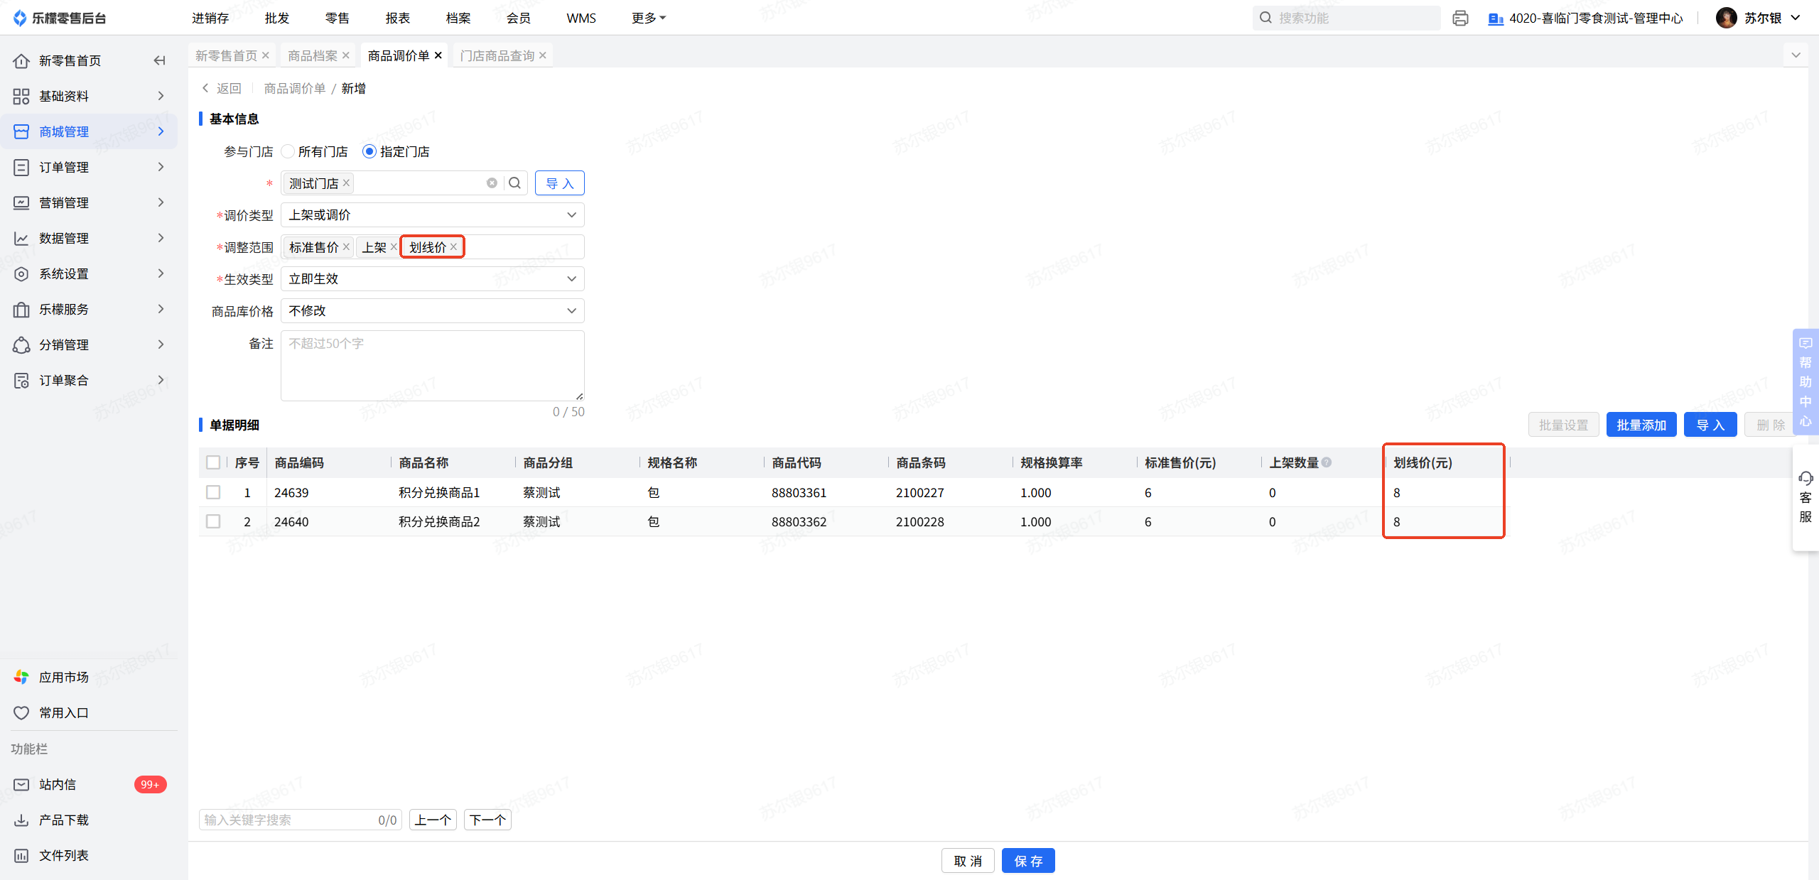Check the row 1 checkbox for 24639
Image resolution: width=1819 pixels, height=880 pixels.
(213, 492)
